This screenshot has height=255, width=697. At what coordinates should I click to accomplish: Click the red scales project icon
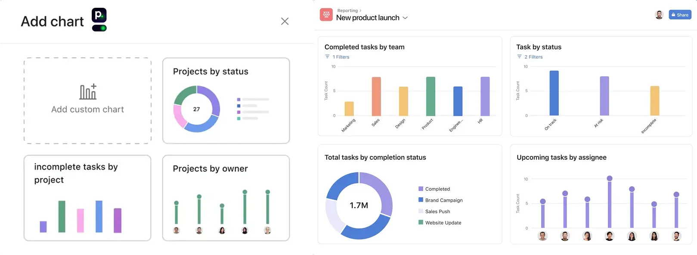point(326,15)
